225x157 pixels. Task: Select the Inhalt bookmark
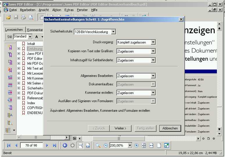[x=31, y=44]
